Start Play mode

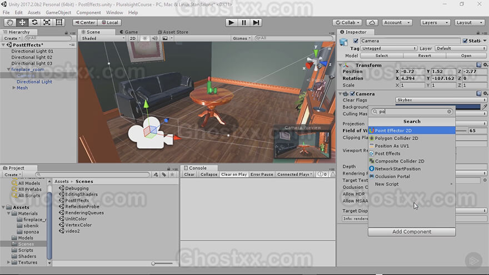tap(231, 22)
